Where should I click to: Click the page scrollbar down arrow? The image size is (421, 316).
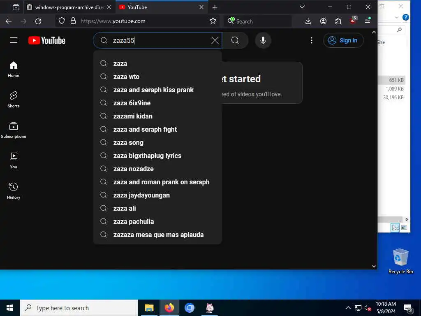374,266
